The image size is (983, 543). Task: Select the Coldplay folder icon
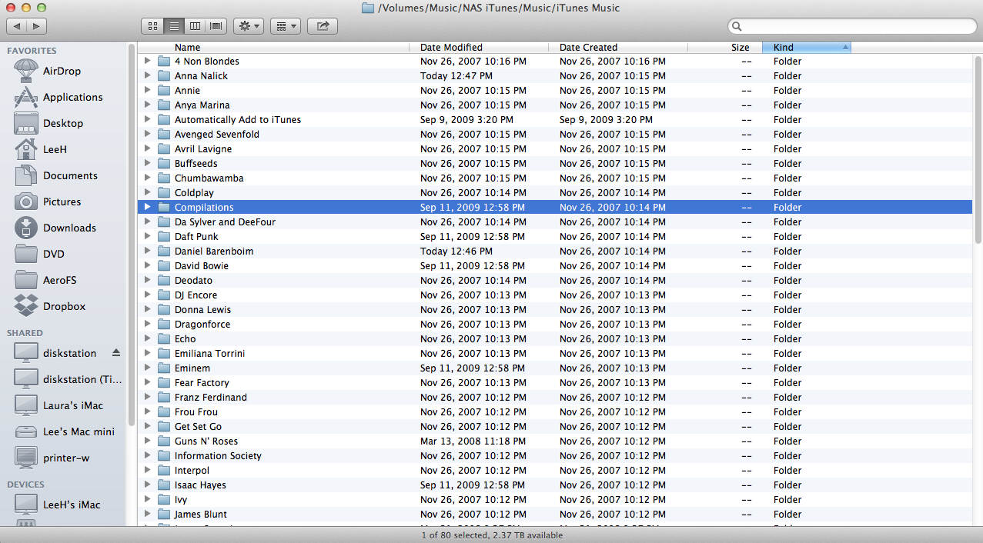point(163,193)
